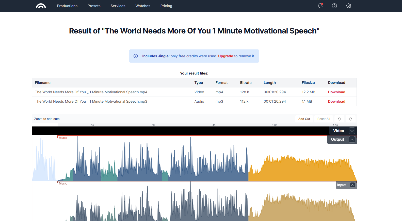
Task: Download the mp3 audio file
Action: (336, 101)
